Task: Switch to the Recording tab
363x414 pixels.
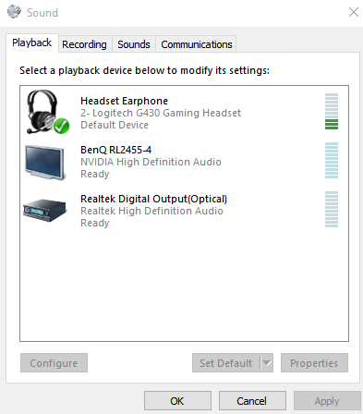Action: pyautogui.click(x=84, y=44)
